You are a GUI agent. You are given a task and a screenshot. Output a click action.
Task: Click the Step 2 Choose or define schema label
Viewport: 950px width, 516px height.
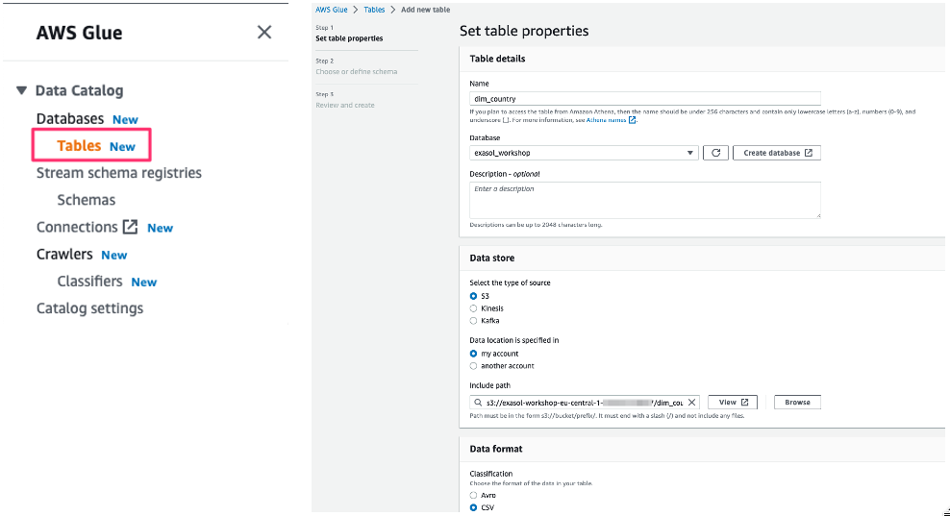356,71
